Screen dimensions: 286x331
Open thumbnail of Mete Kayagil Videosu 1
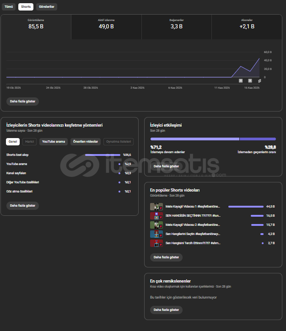click(x=156, y=207)
